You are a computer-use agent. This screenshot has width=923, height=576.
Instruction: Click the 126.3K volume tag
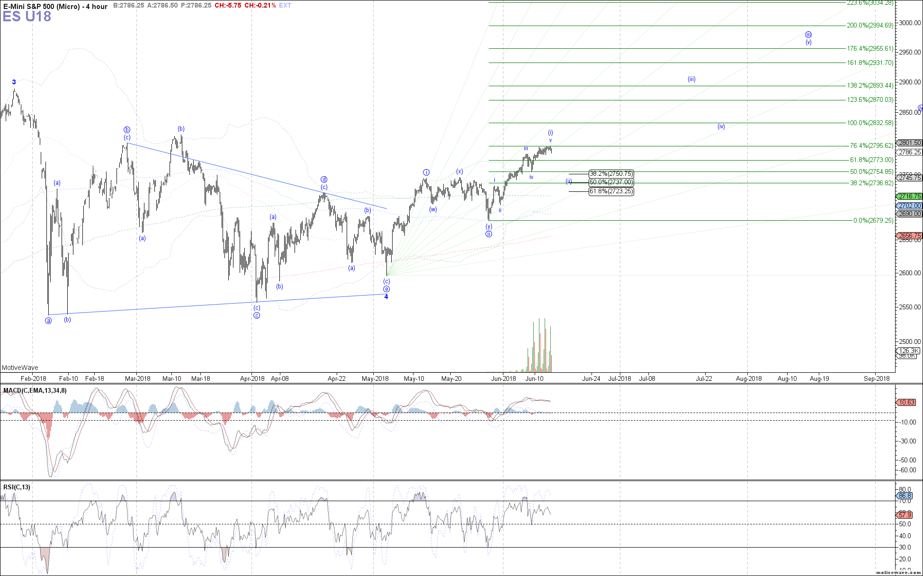(x=908, y=351)
